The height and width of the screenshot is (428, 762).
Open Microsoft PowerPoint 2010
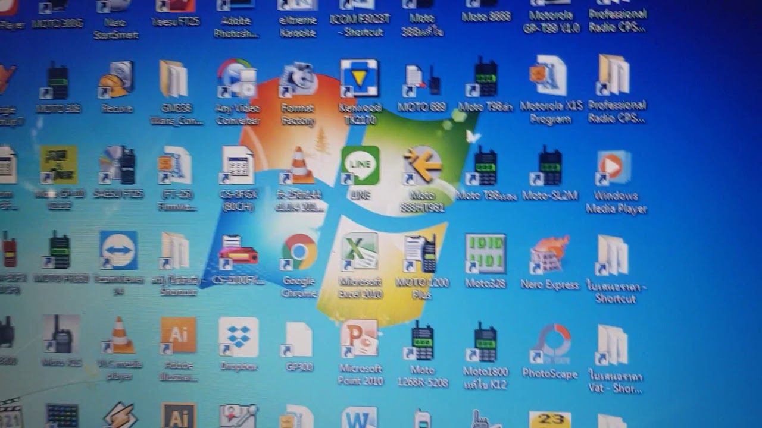(x=360, y=339)
